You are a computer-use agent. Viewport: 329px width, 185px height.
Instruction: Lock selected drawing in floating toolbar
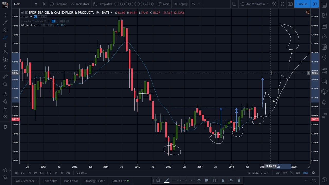point(223,180)
